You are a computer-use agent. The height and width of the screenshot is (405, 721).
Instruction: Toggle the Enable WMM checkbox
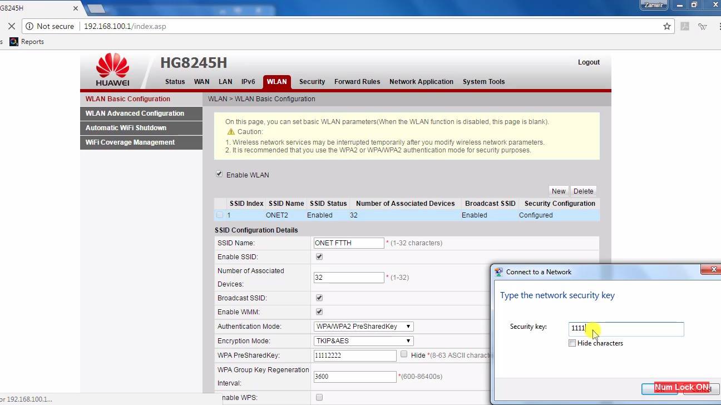pyautogui.click(x=319, y=312)
